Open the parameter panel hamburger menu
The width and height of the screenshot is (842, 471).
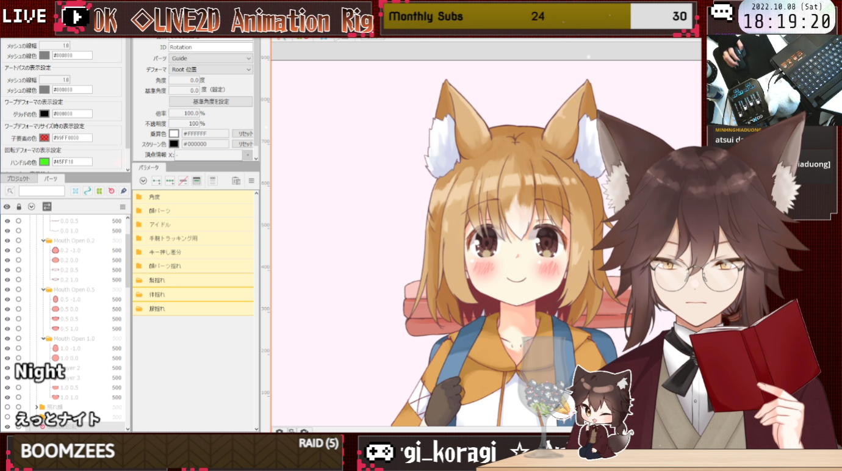pyautogui.click(x=251, y=181)
